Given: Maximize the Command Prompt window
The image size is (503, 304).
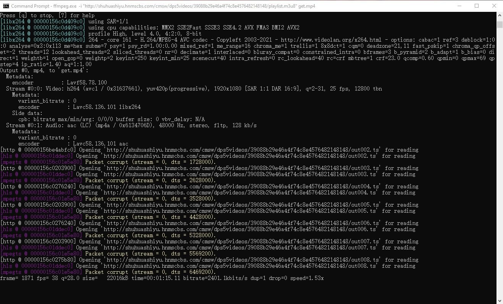Looking at the screenshot, I should (x=476, y=6).
